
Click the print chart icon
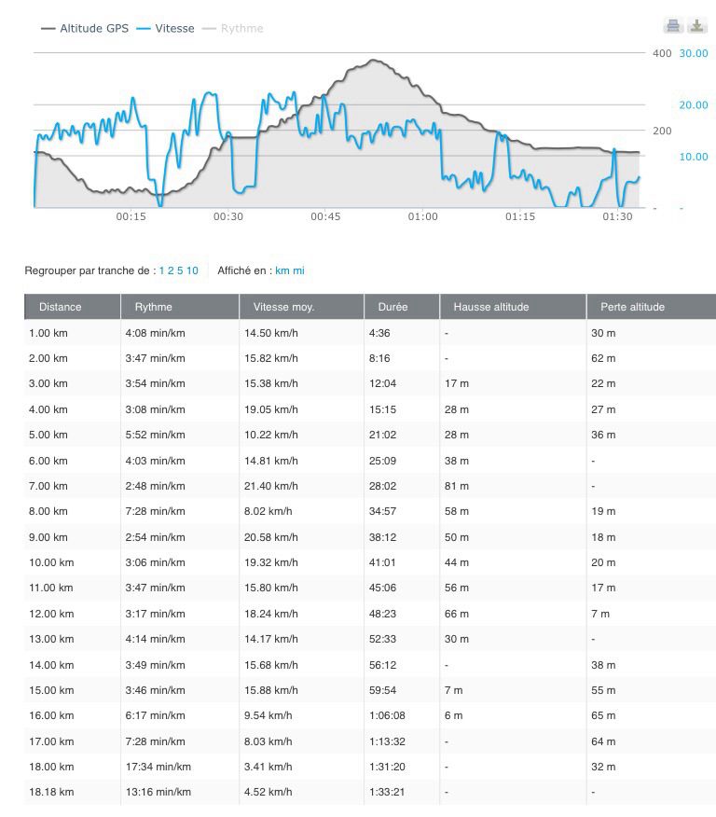(672, 25)
